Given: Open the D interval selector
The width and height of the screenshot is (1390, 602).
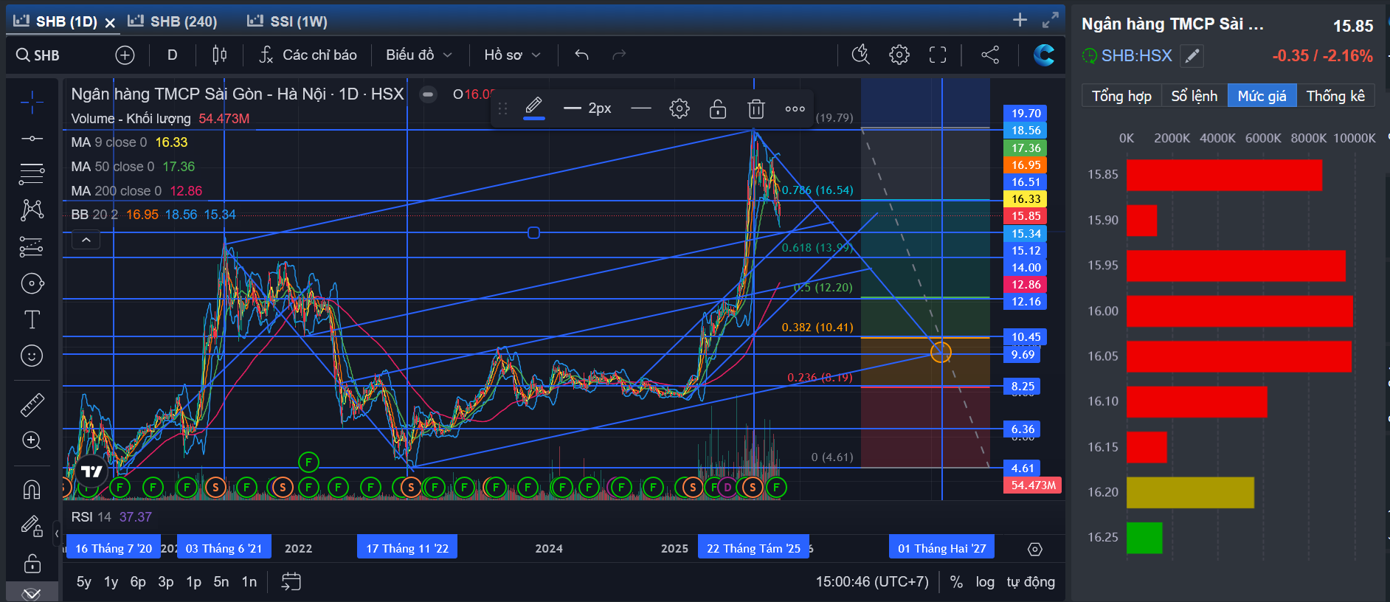Looking at the screenshot, I should 172,55.
